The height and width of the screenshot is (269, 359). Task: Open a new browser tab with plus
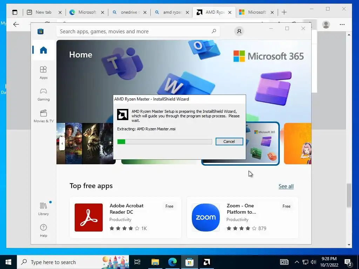pos(284,12)
